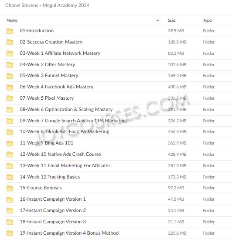Open 08-Week 6 Optimization & Scaling Mastery
Image resolution: width=232 pixels, height=249 pixels.
click(x=66, y=109)
